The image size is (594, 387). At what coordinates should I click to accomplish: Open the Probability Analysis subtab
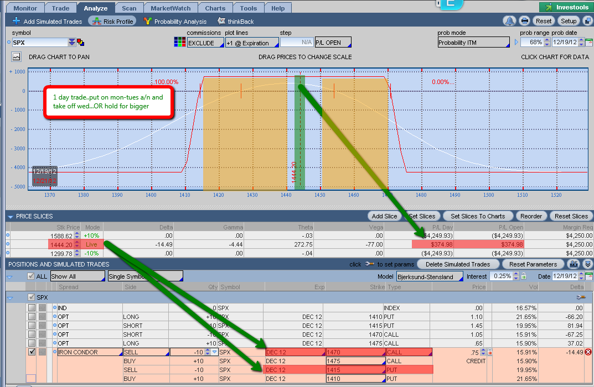[x=175, y=22]
